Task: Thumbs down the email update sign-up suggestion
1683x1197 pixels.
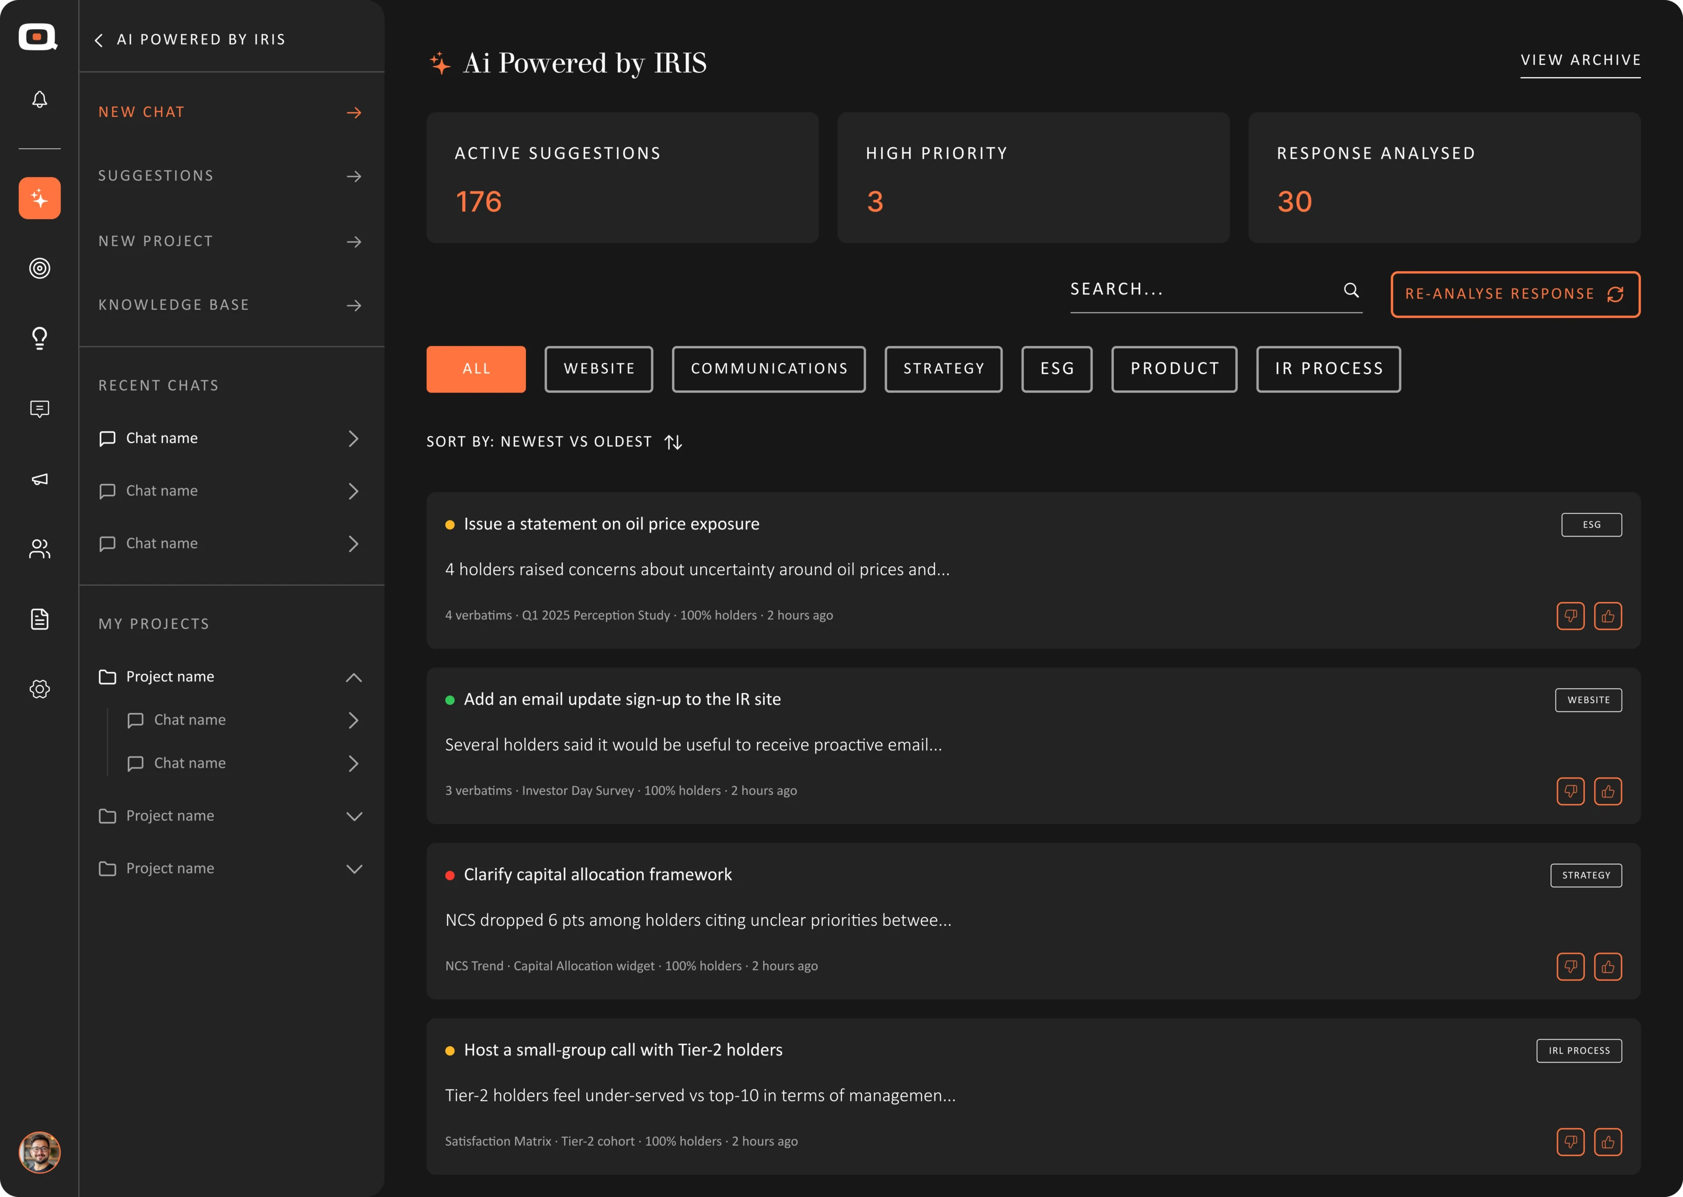Action: tap(1570, 791)
